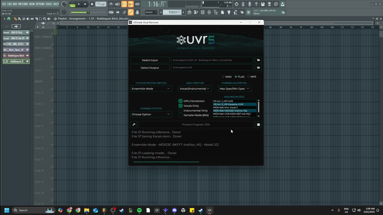Select 'Avant - D&B 01 Kick' clip in picker

[16, 33]
